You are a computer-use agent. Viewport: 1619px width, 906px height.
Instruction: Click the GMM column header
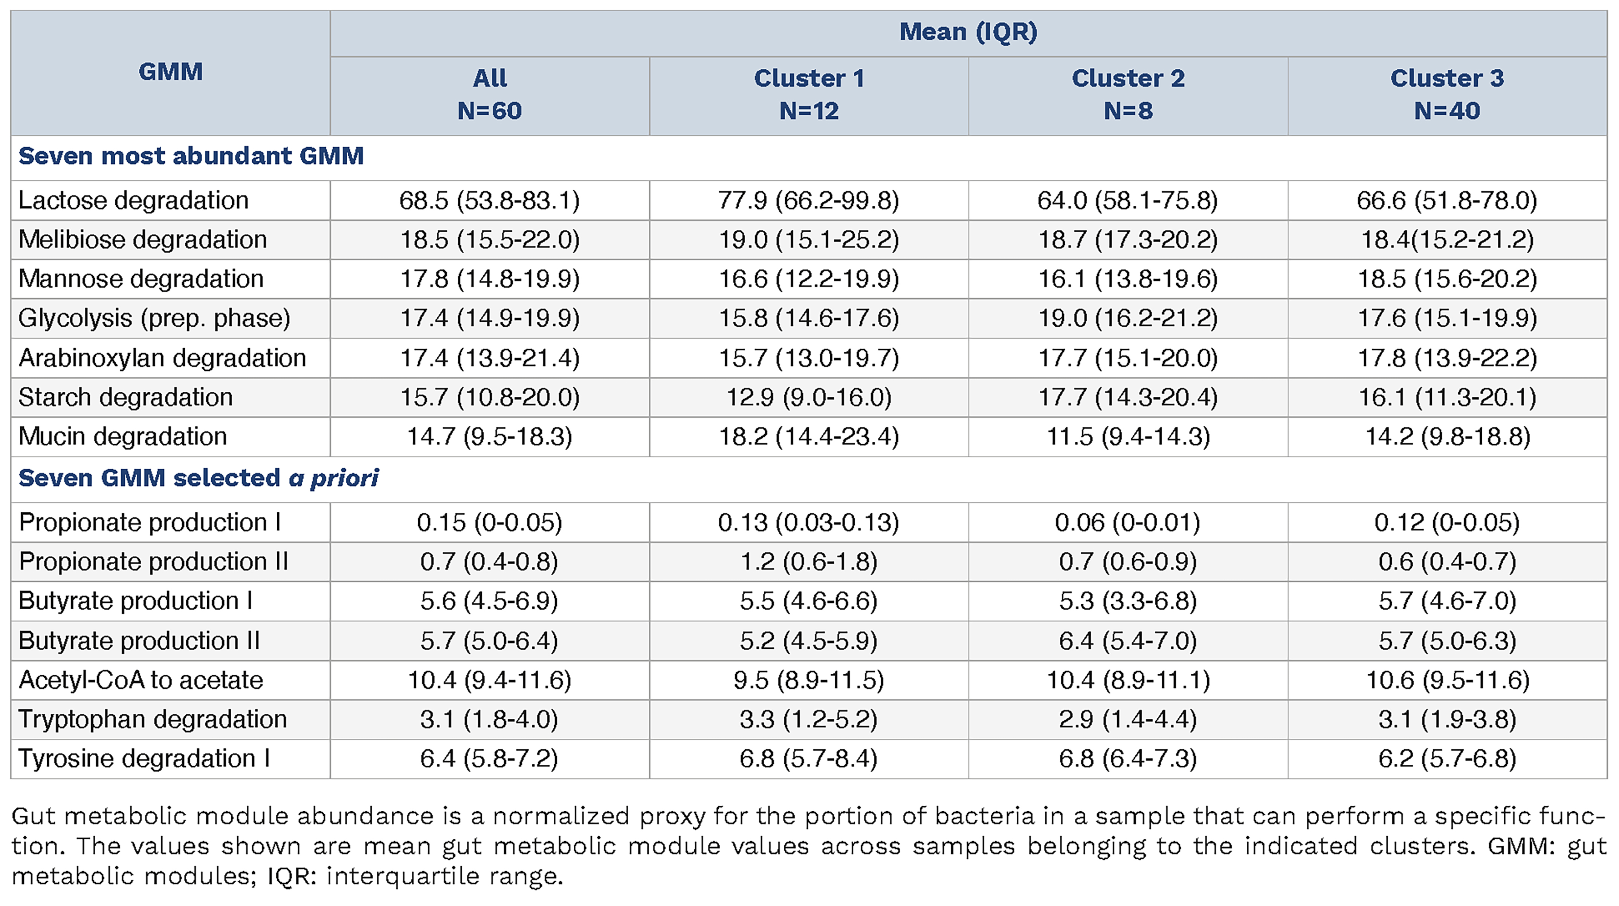pos(170,72)
